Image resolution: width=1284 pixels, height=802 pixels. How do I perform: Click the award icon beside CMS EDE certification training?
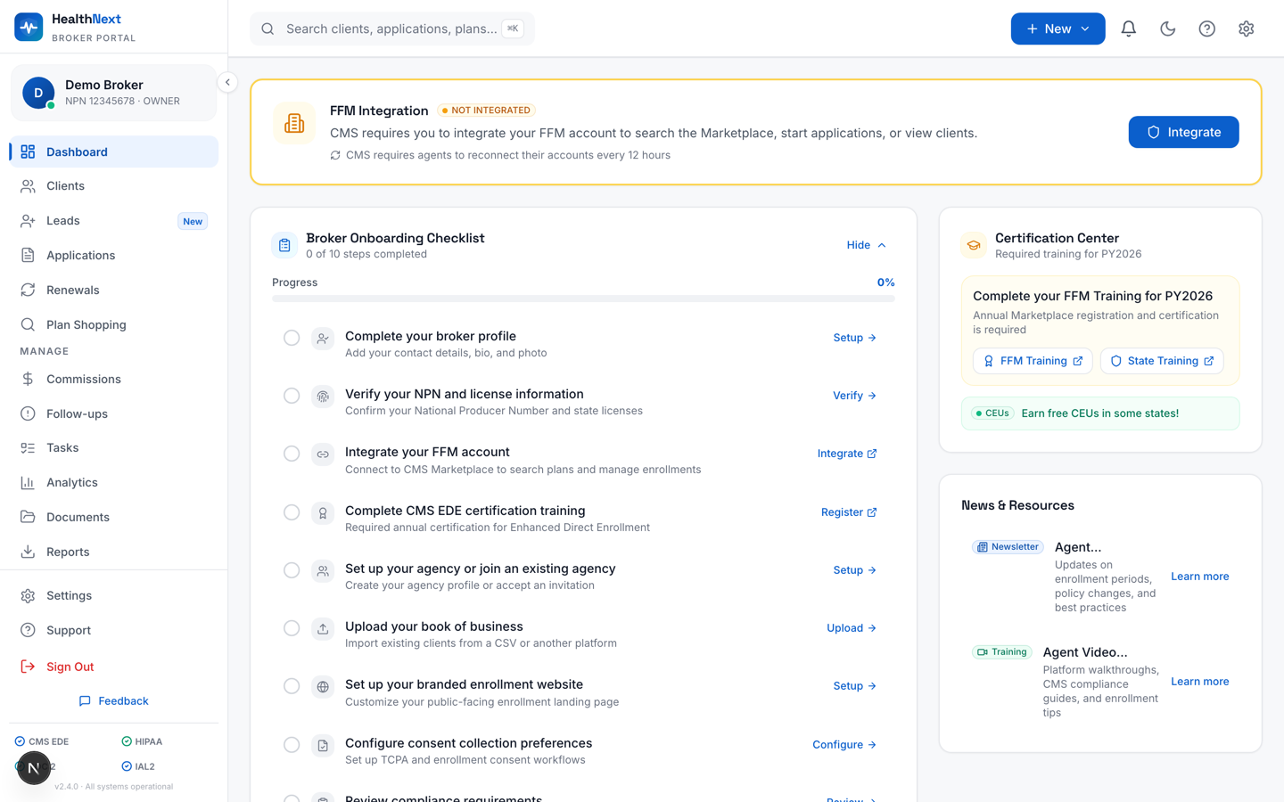point(323,512)
